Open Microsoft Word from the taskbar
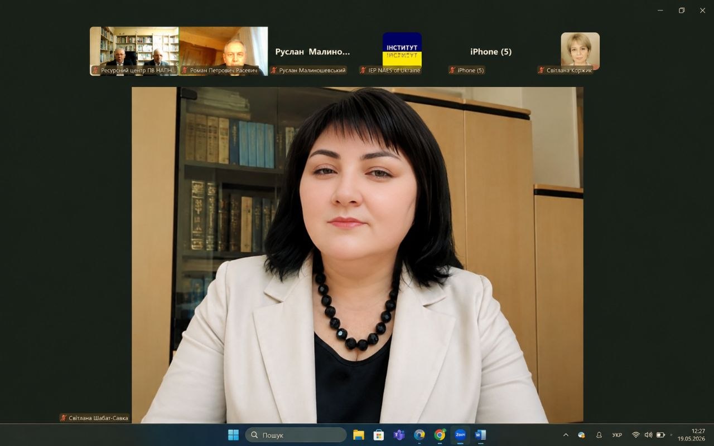The image size is (714, 446). click(x=480, y=435)
